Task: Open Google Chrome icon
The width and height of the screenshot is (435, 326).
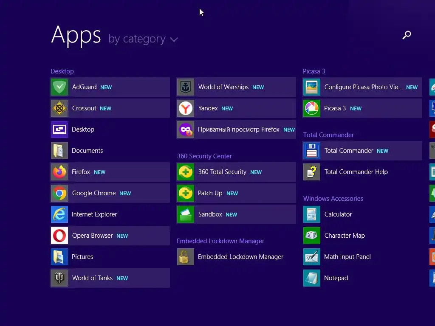Action: (59, 193)
